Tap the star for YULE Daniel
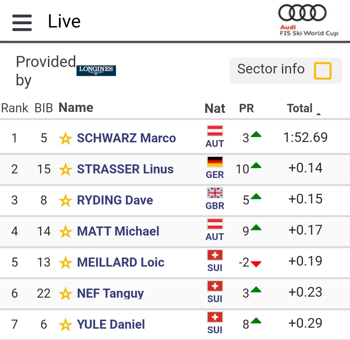350x340 pixels. (x=65, y=325)
